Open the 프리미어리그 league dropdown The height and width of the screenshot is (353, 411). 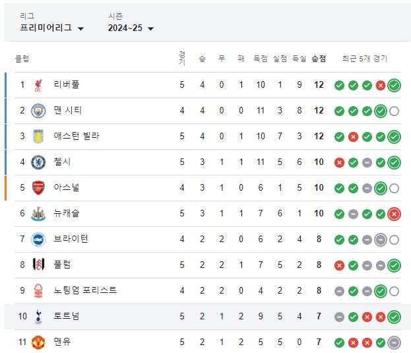[52, 28]
